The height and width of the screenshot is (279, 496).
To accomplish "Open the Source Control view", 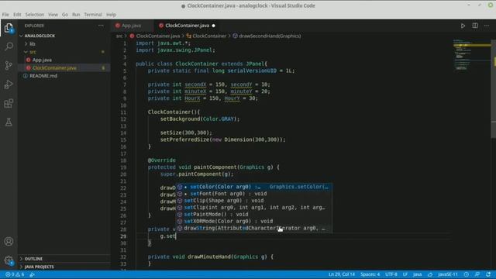I will [9, 65].
